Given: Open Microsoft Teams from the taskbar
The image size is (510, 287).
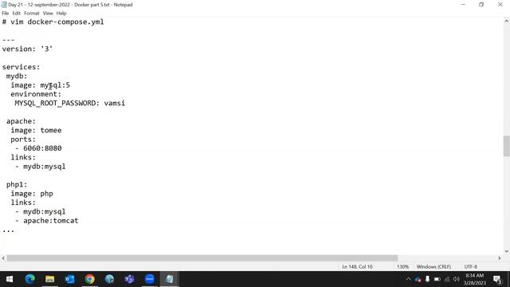Looking at the screenshot, I should [x=129, y=279].
